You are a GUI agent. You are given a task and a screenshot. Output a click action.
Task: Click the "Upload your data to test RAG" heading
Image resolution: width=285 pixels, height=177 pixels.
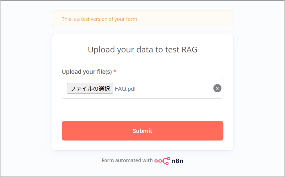pos(142,50)
